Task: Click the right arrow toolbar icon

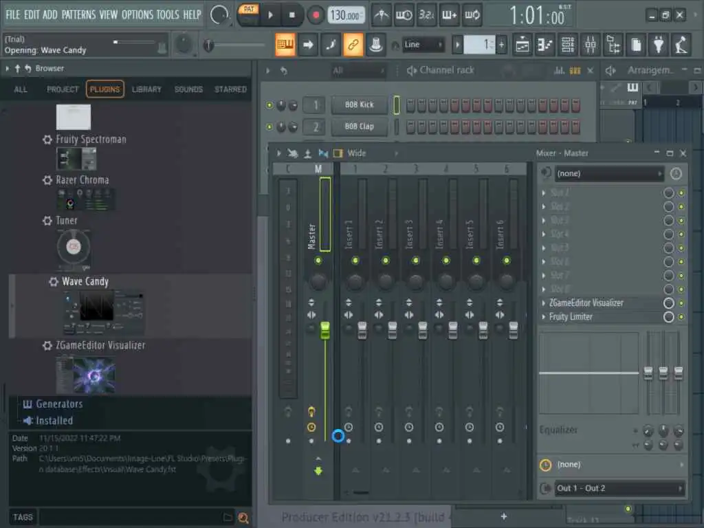Action: (308, 45)
